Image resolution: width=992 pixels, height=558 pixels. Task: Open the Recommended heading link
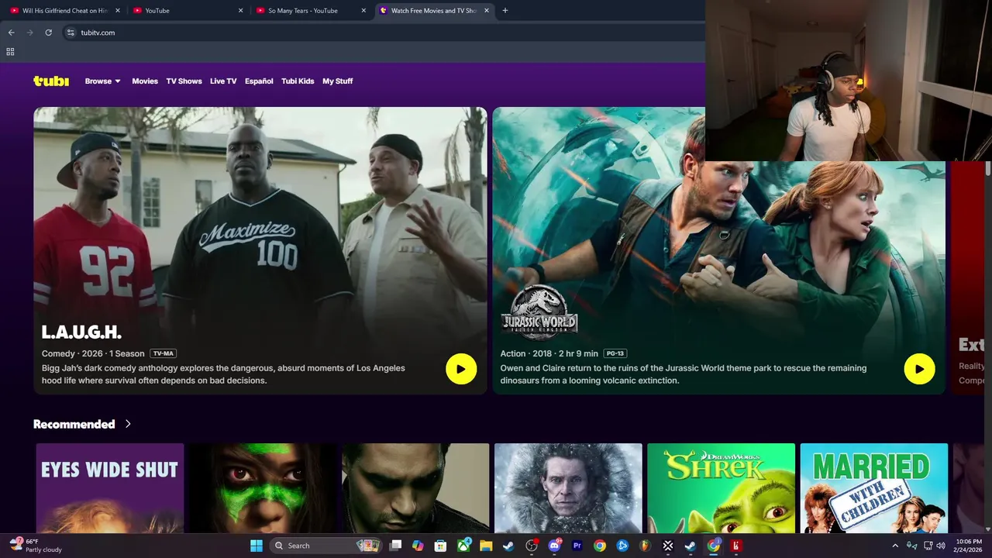74,424
